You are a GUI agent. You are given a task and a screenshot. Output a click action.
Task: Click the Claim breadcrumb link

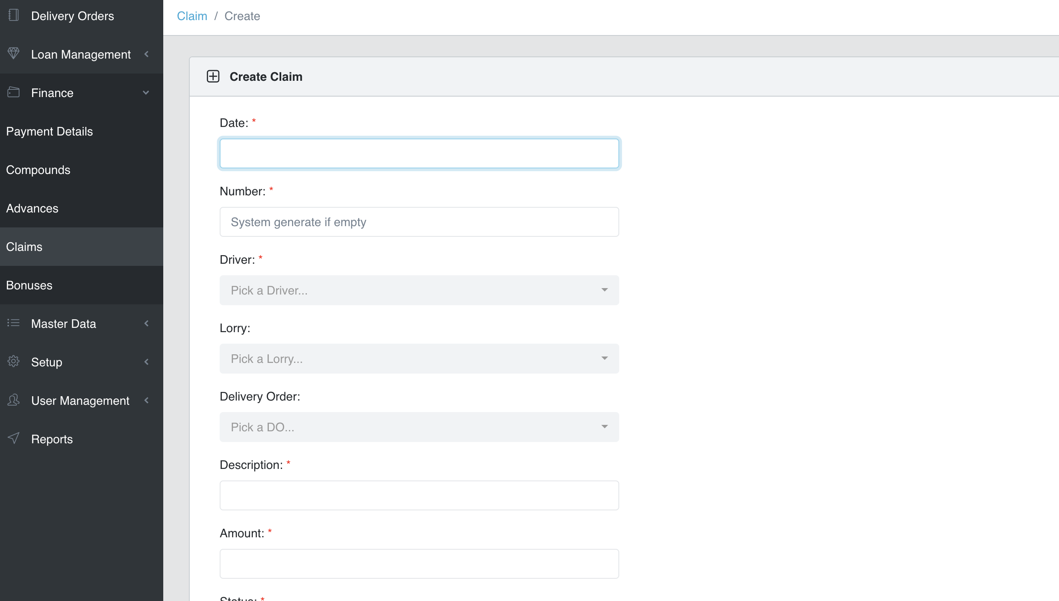192,16
